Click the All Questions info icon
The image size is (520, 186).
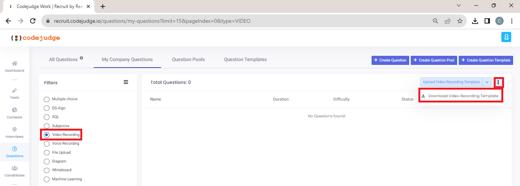(81, 58)
